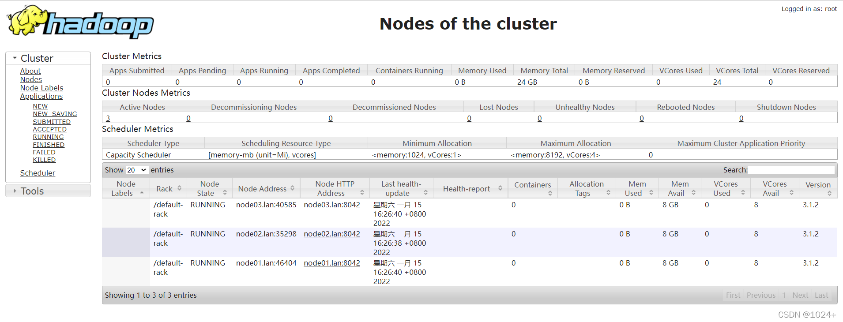The width and height of the screenshot is (843, 322).
Task: Open node02.lan:8042 HTTP address
Action: (332, 234)
